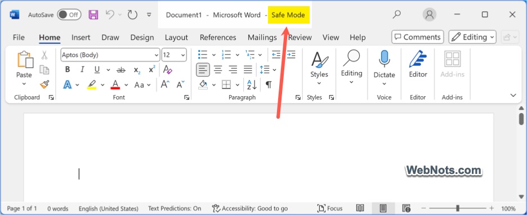This screenshot has height=215, width=527.
Task: Click the Focus button in status bar
Action: pyautogui.click(x=330, y=209)
